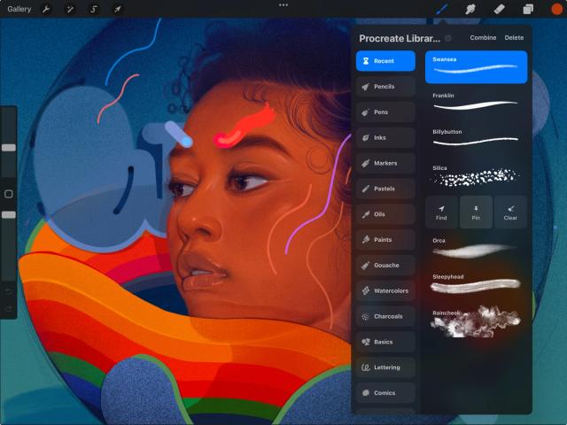Tap the square modify button on sidebar
Image resolution: width=567 pixels, height=425 pixels.
[x=9, y=194]
